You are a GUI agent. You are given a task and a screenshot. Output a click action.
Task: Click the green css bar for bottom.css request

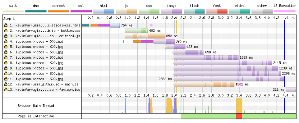[136, 30]
